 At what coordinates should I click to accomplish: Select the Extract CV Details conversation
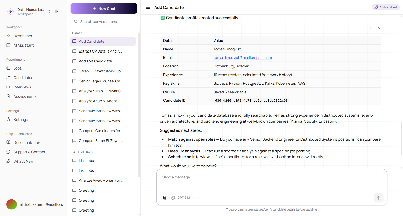click(103, 51)
